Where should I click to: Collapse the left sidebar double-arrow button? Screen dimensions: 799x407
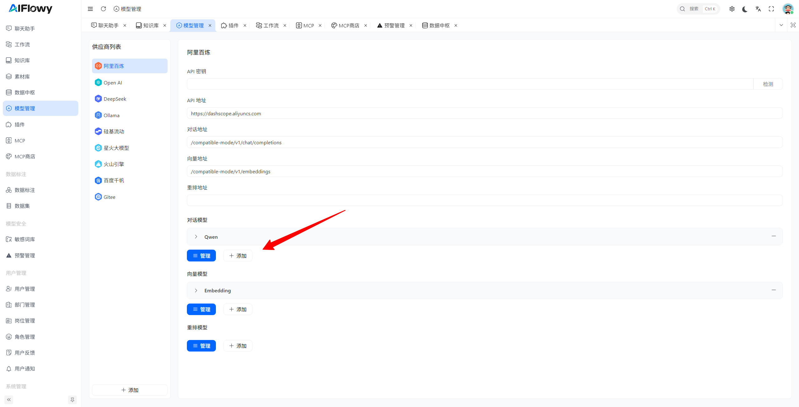9,400
